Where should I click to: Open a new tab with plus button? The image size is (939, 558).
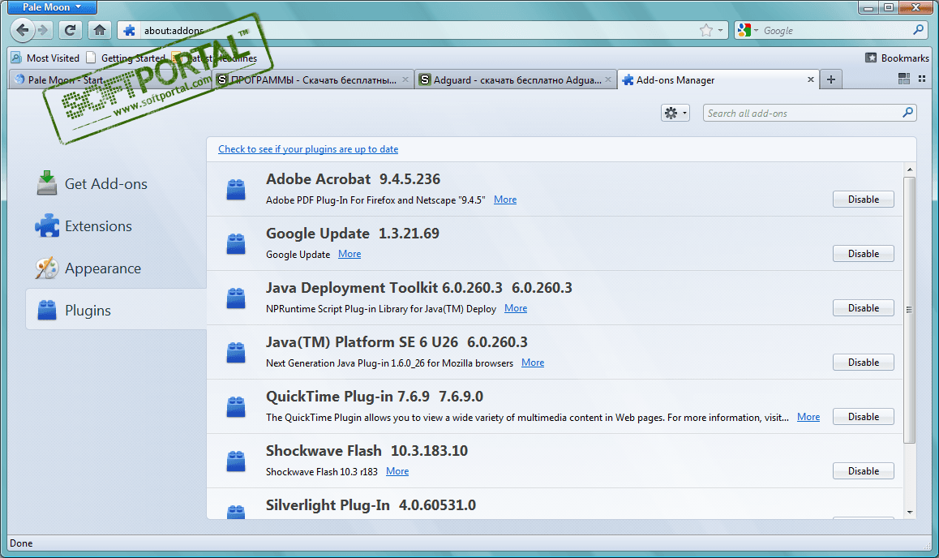pyautogui.click(x=830, y=79)
